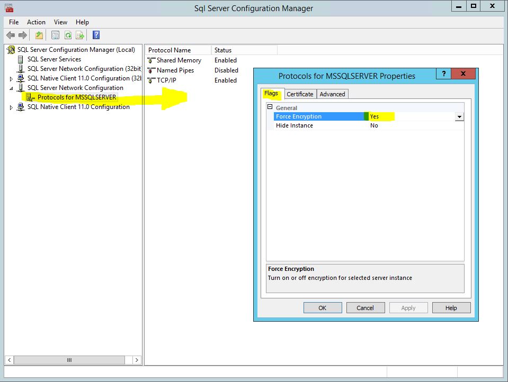508x382 pixels.
Task: Select Protocols for MSSQLSERVER tree item
Action: [x=77, y=97]
